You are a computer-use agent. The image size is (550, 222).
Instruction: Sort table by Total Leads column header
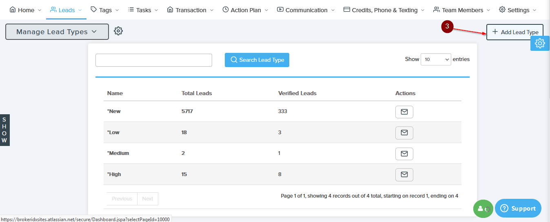pyautogui.click(x=197, y=93)
